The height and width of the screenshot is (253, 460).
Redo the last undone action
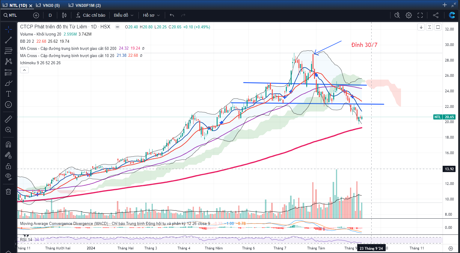click(x=183, y=15)
